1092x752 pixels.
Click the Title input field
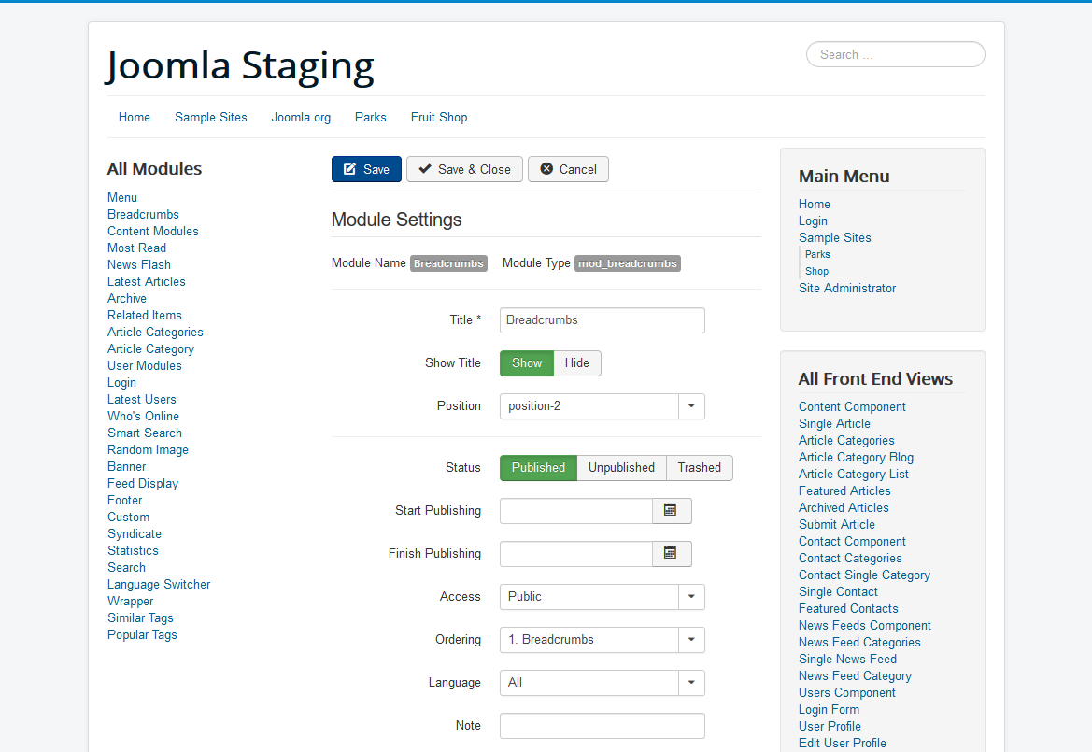coord(603,320)
